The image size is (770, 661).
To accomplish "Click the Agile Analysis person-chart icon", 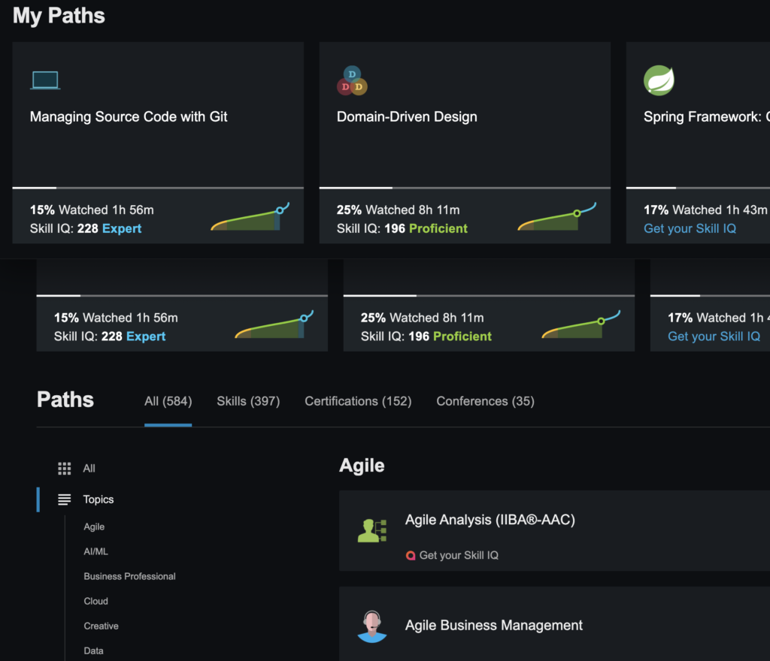I will tap(372, 530).
